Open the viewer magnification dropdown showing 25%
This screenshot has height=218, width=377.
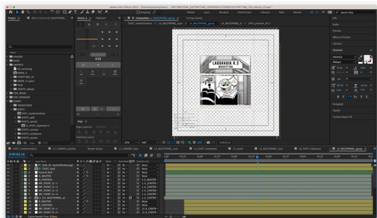click(x=131, y=142)
